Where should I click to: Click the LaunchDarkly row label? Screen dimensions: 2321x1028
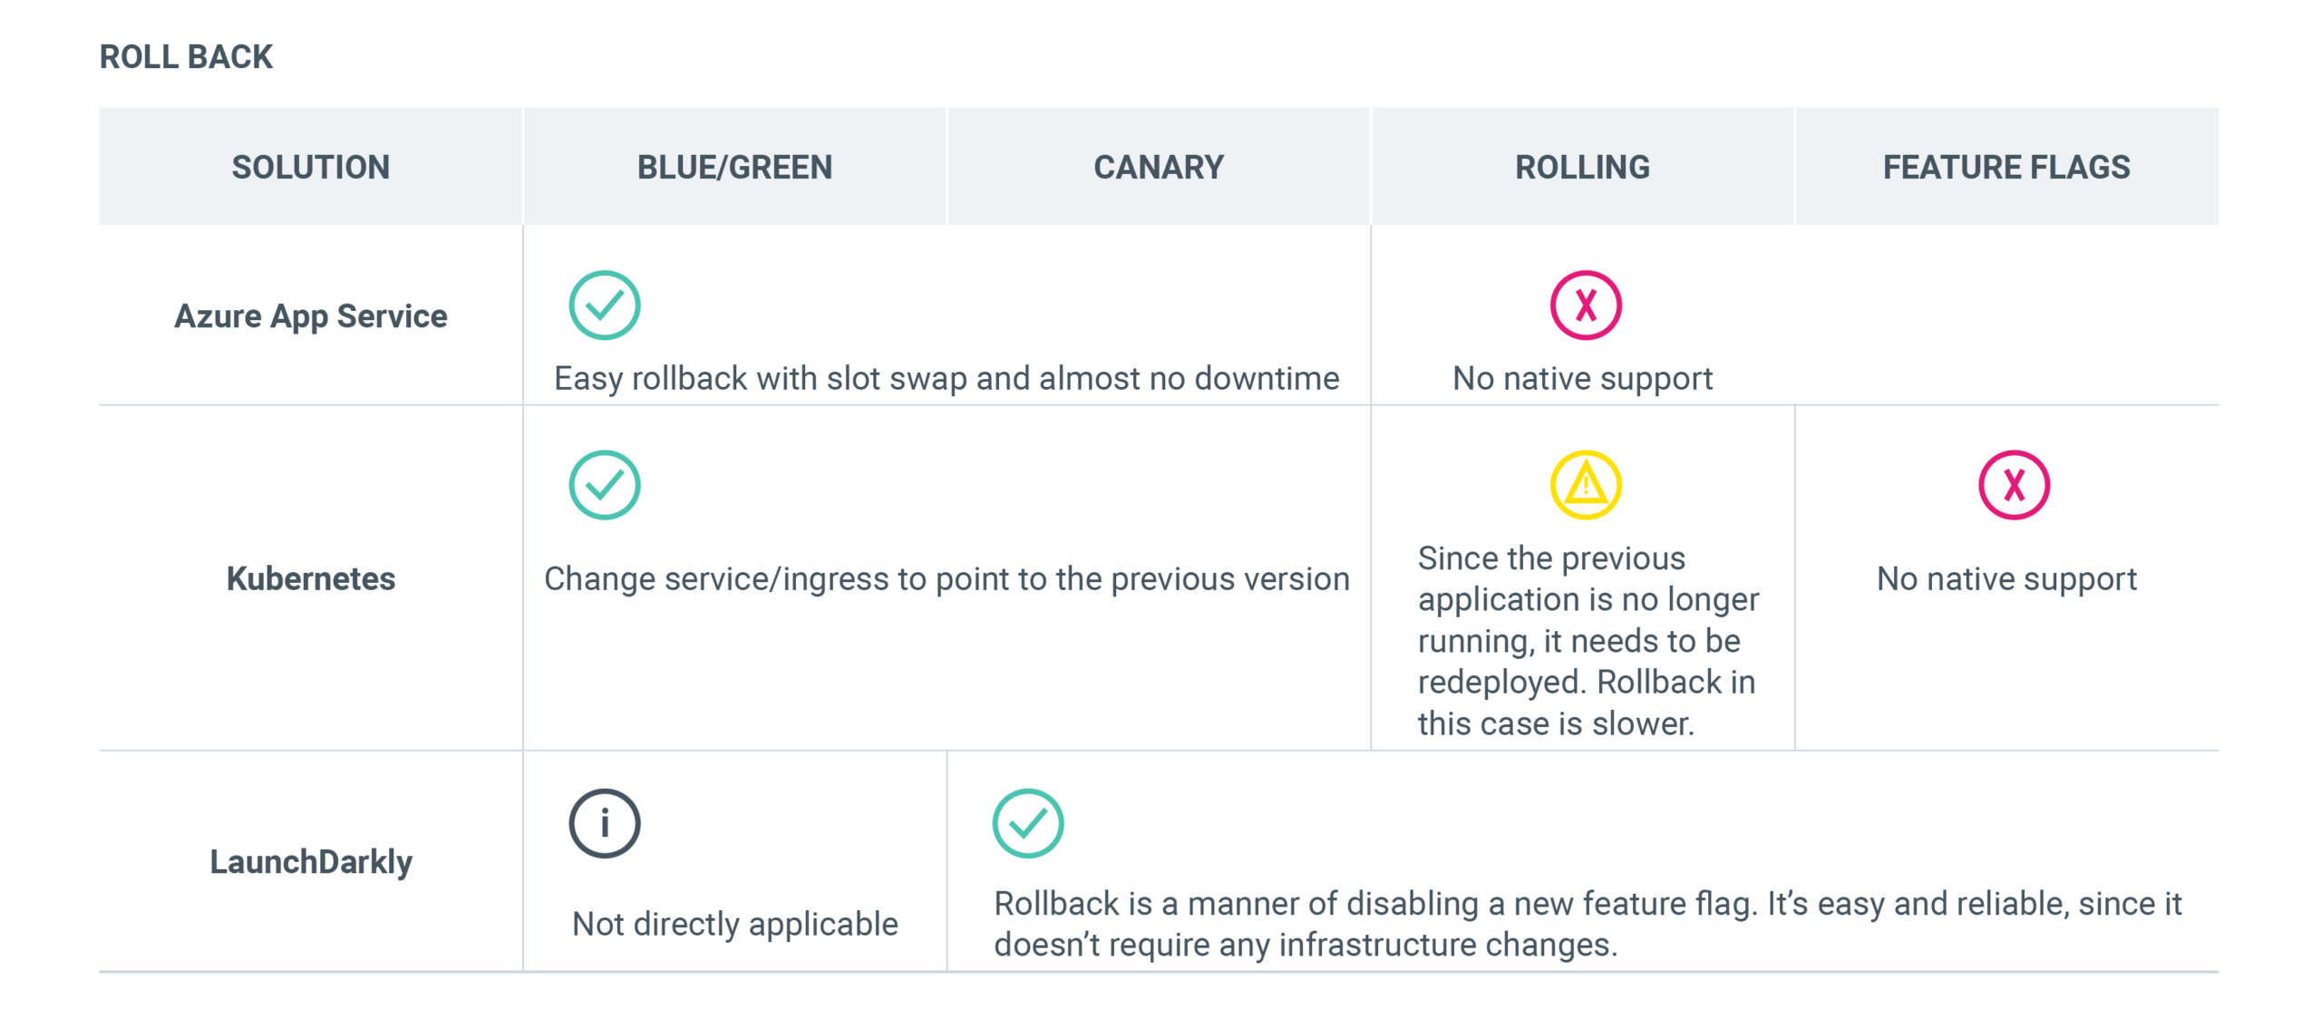click(x=311, y=861)
